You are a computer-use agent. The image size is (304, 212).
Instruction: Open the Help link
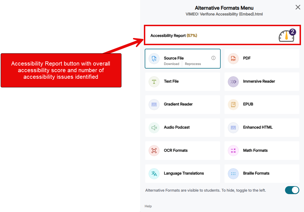pyautogui.click(x=148, y=206)
